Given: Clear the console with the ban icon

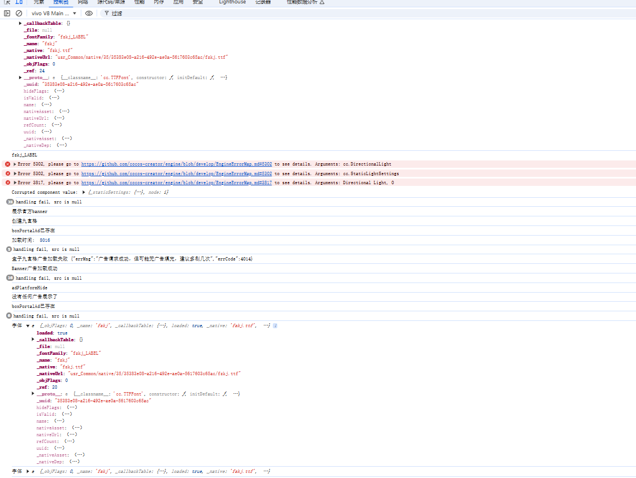Looking at the screenshot, I should coord(19,14).
